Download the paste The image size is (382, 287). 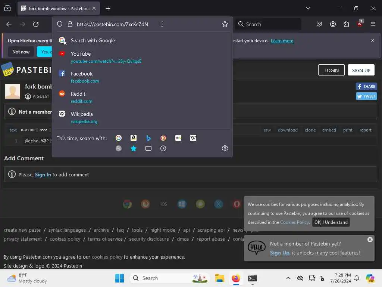(x=288, y=130)
